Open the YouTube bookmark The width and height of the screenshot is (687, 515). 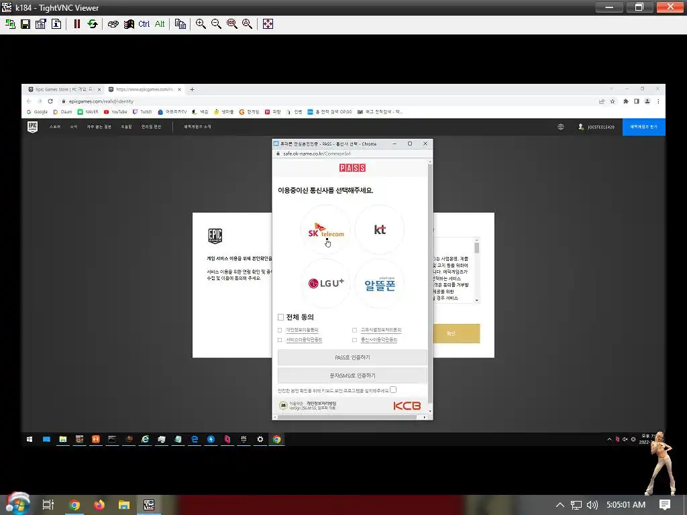115,112
